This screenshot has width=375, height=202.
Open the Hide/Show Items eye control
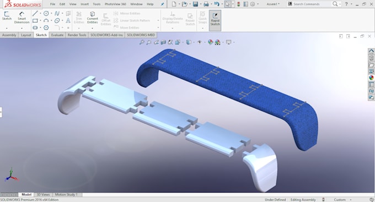[199, 42]
